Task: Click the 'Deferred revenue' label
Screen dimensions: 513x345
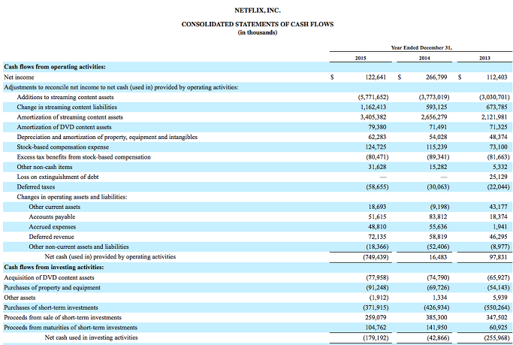Action: pos(51,237)
